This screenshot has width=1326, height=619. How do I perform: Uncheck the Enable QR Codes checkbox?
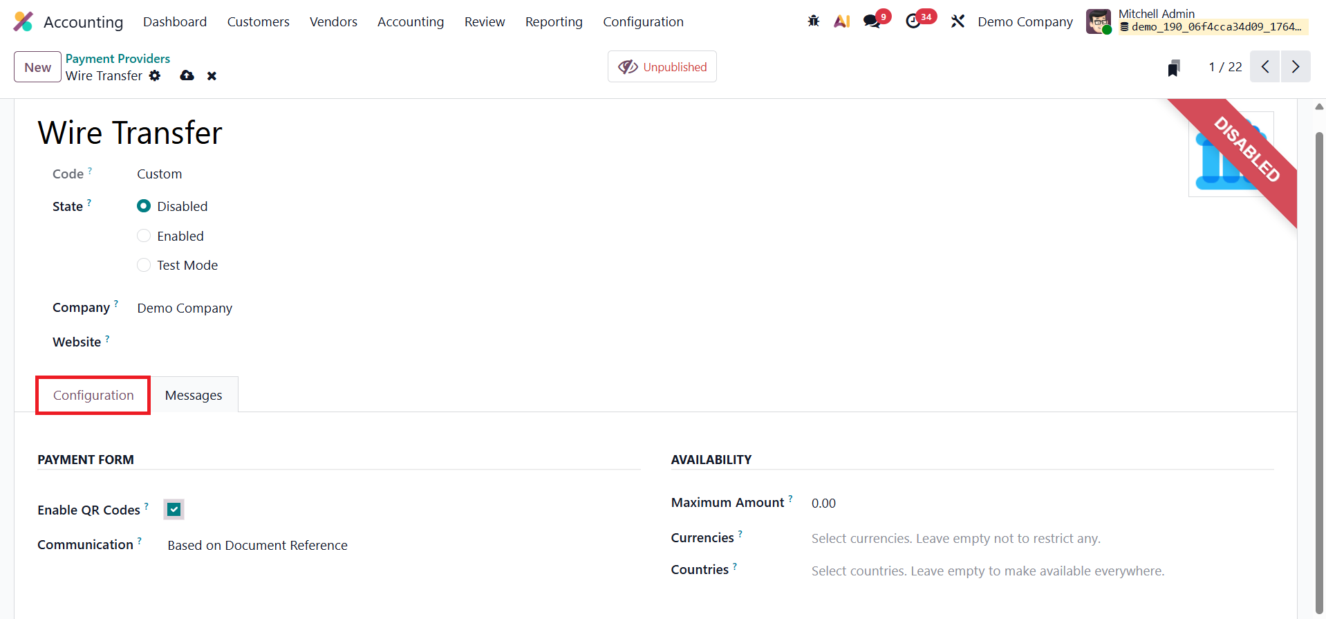coord(174,510)
